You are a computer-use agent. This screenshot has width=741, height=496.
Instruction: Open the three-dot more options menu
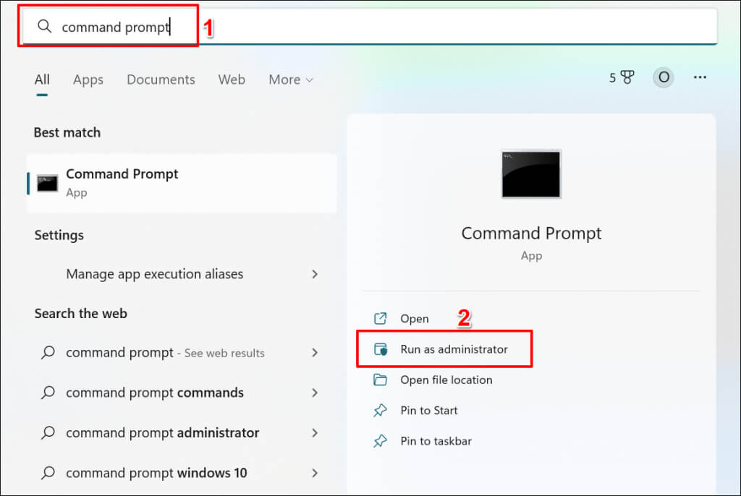tap(700, 78)
